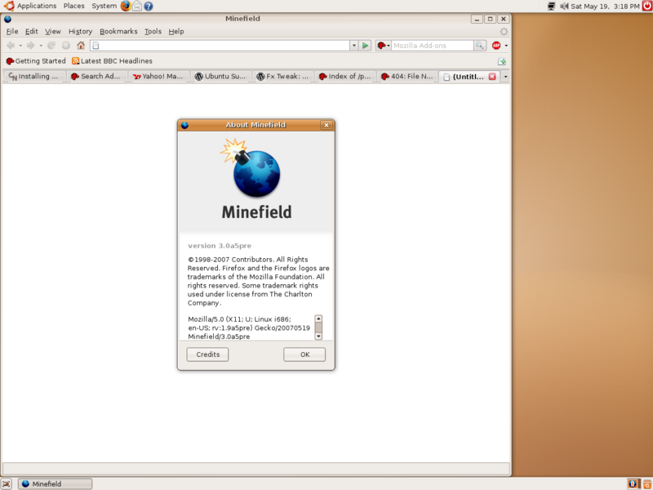Click the throbber icon beside the menu bar
This screenshot has width=653, height=490.
tap(504, 32)
